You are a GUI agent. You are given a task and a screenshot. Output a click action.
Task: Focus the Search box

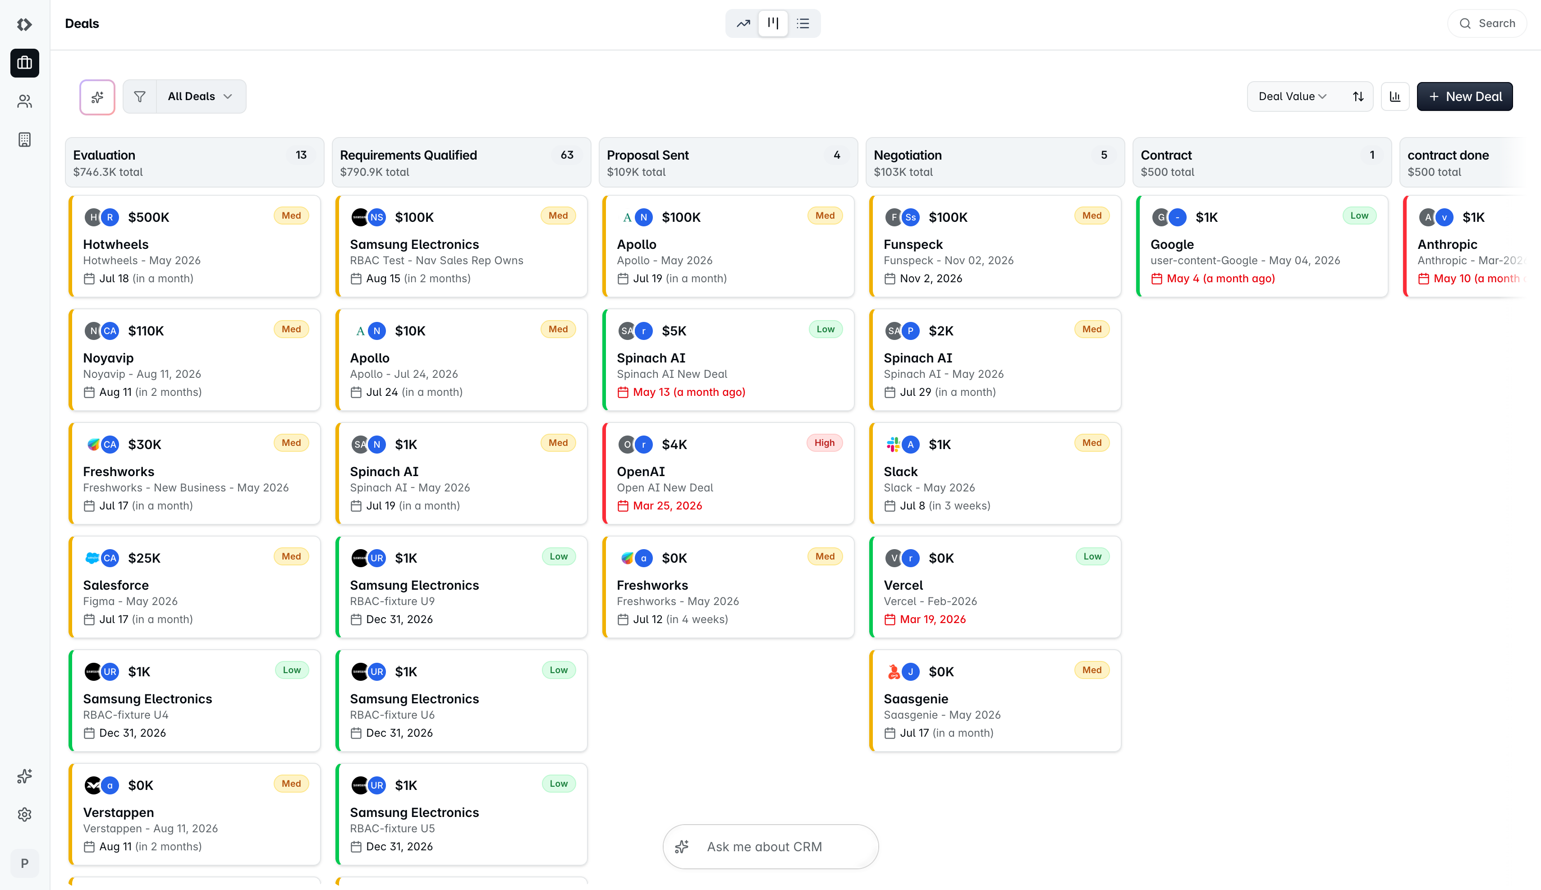pyautogui.click(x=1486, y=24)
